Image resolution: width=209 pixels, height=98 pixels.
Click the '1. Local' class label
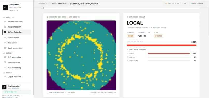coord(130,54)
